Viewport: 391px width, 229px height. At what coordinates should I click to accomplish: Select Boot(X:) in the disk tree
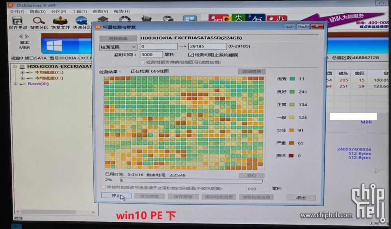(38, 84)
